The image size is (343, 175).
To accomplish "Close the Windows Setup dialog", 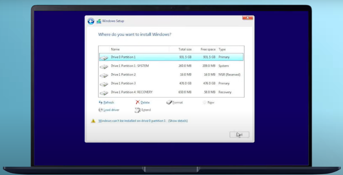I will [x=248, y=18].
